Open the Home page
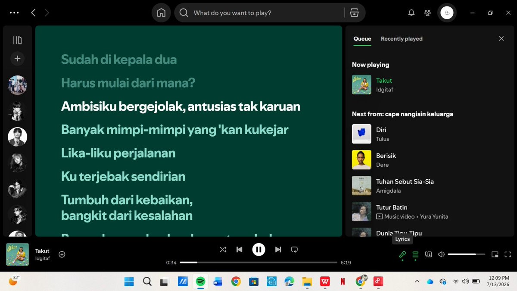This screenshot has height=291, width=517. click(161, 13)
